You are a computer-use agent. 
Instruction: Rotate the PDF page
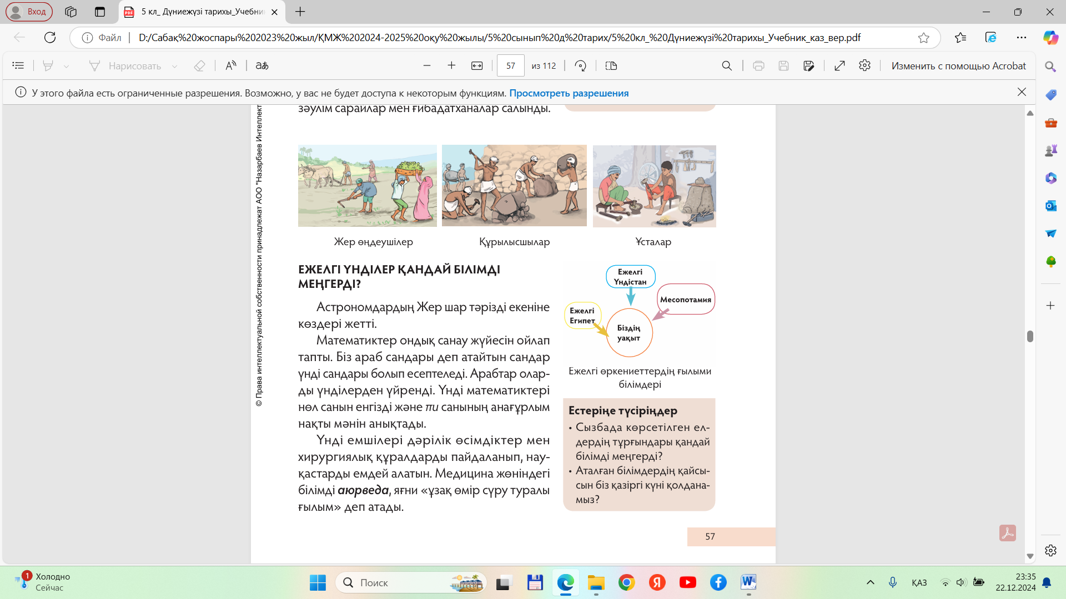[581, 65]
